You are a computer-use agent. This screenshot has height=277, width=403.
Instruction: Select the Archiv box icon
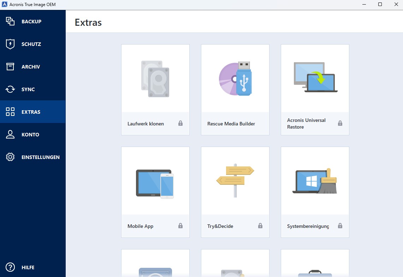10,67
